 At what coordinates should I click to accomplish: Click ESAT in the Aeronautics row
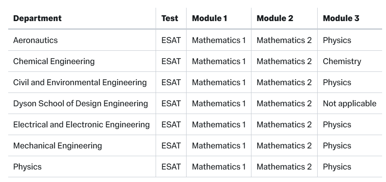[x=171, y=40]
